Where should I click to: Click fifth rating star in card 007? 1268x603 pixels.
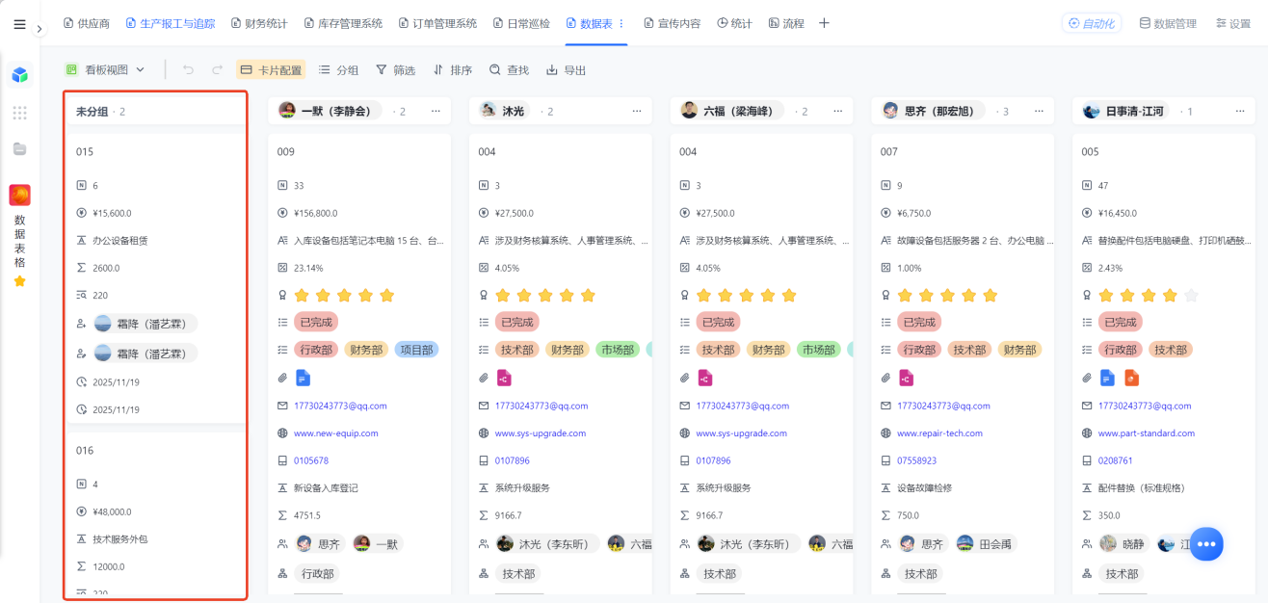[x=990, y=295]
